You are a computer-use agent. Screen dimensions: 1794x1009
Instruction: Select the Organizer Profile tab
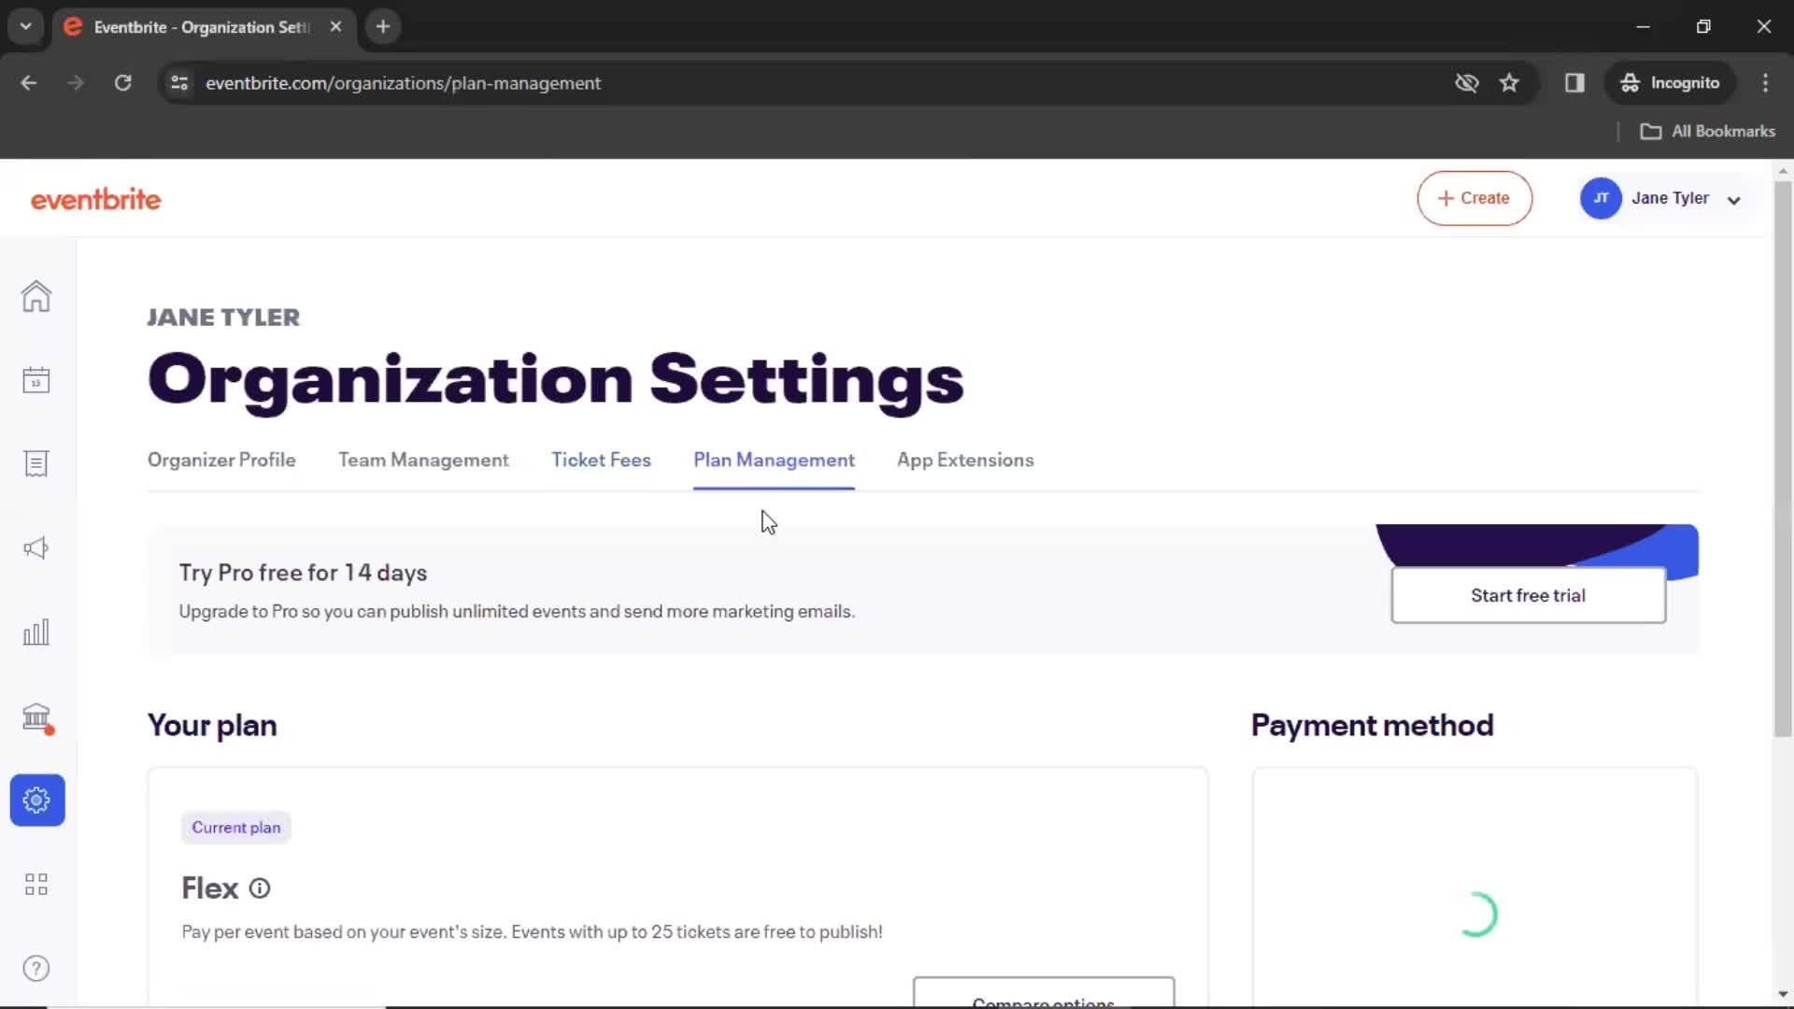221,460
